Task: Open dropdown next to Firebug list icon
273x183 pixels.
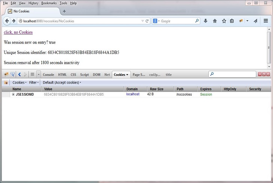Action: pos(39,75)
